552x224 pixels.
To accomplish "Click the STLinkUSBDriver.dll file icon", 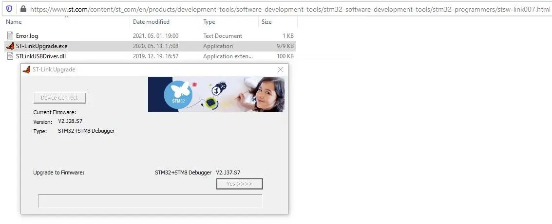I will pos(10,56).
